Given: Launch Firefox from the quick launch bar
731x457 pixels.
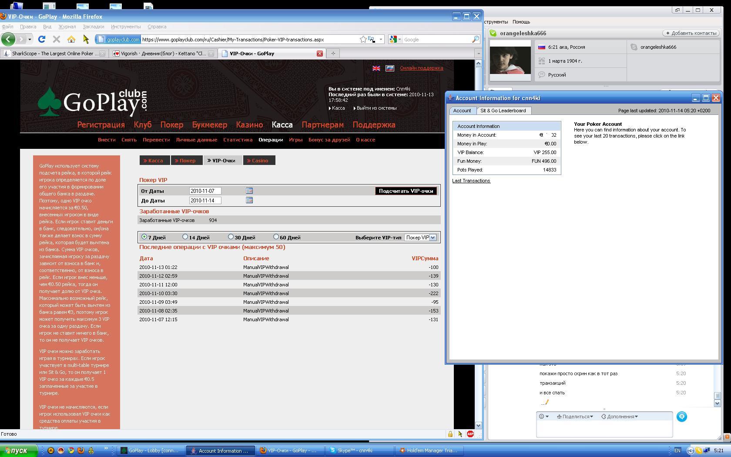Looking at the screenshot, I should [80, 450].
